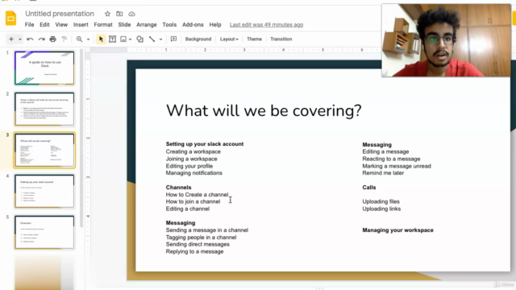Print the presentation
Image resolution: width=516 pixels, height=290 pixels.
pos(52,39)
